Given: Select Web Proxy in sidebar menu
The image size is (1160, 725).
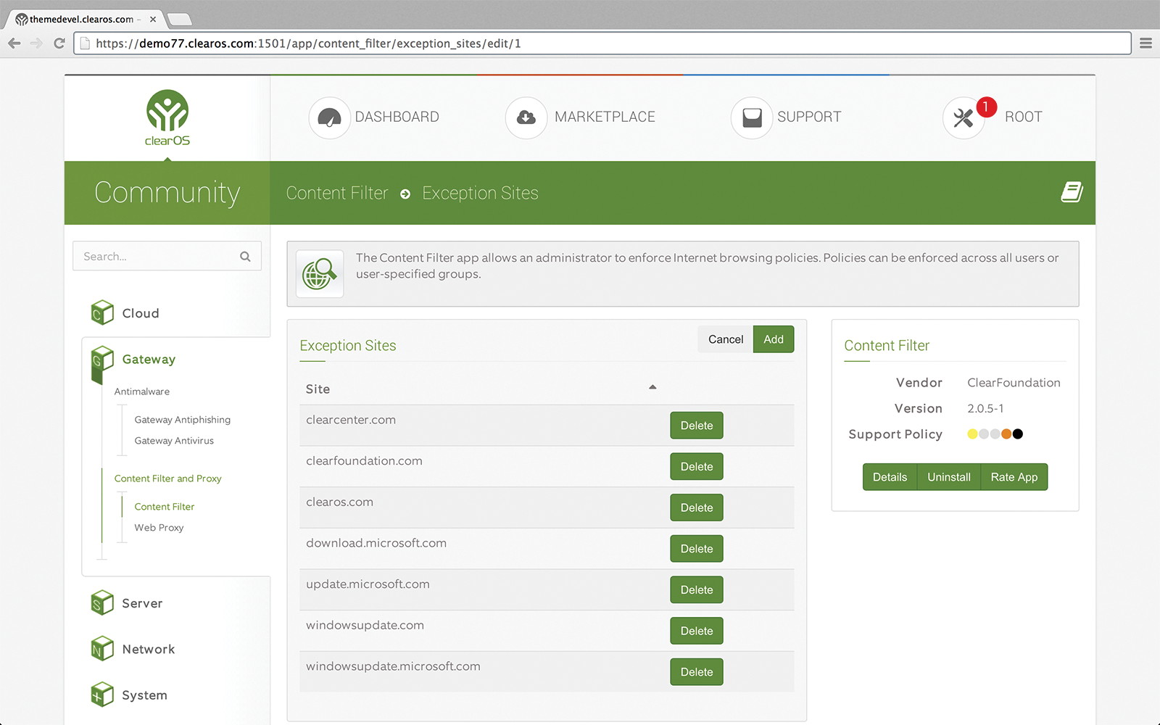Looking at the screenshot, I should coord(159,528).
